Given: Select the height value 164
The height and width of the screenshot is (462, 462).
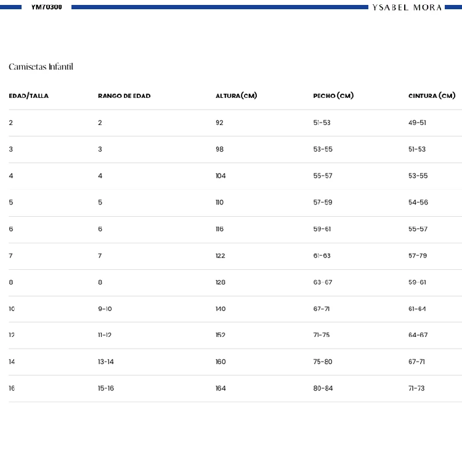Looking at the screenshot, I should point(221,389).
